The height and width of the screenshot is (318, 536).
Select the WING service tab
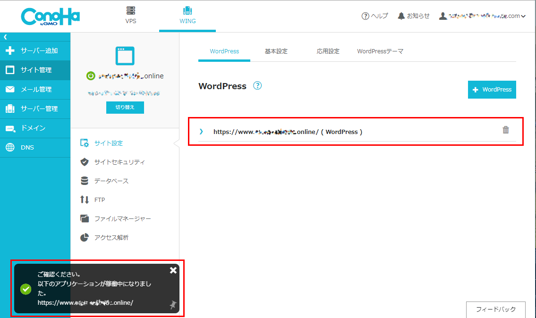187,16
